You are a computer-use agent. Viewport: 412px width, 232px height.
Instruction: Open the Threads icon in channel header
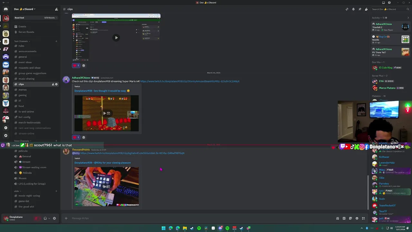(x=347, y=9)
